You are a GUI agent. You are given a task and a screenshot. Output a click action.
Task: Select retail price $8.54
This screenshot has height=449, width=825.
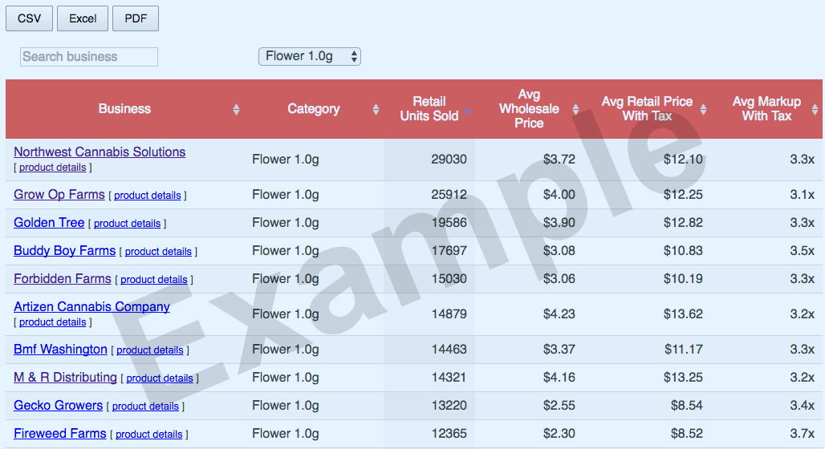[x=687, y=406]
